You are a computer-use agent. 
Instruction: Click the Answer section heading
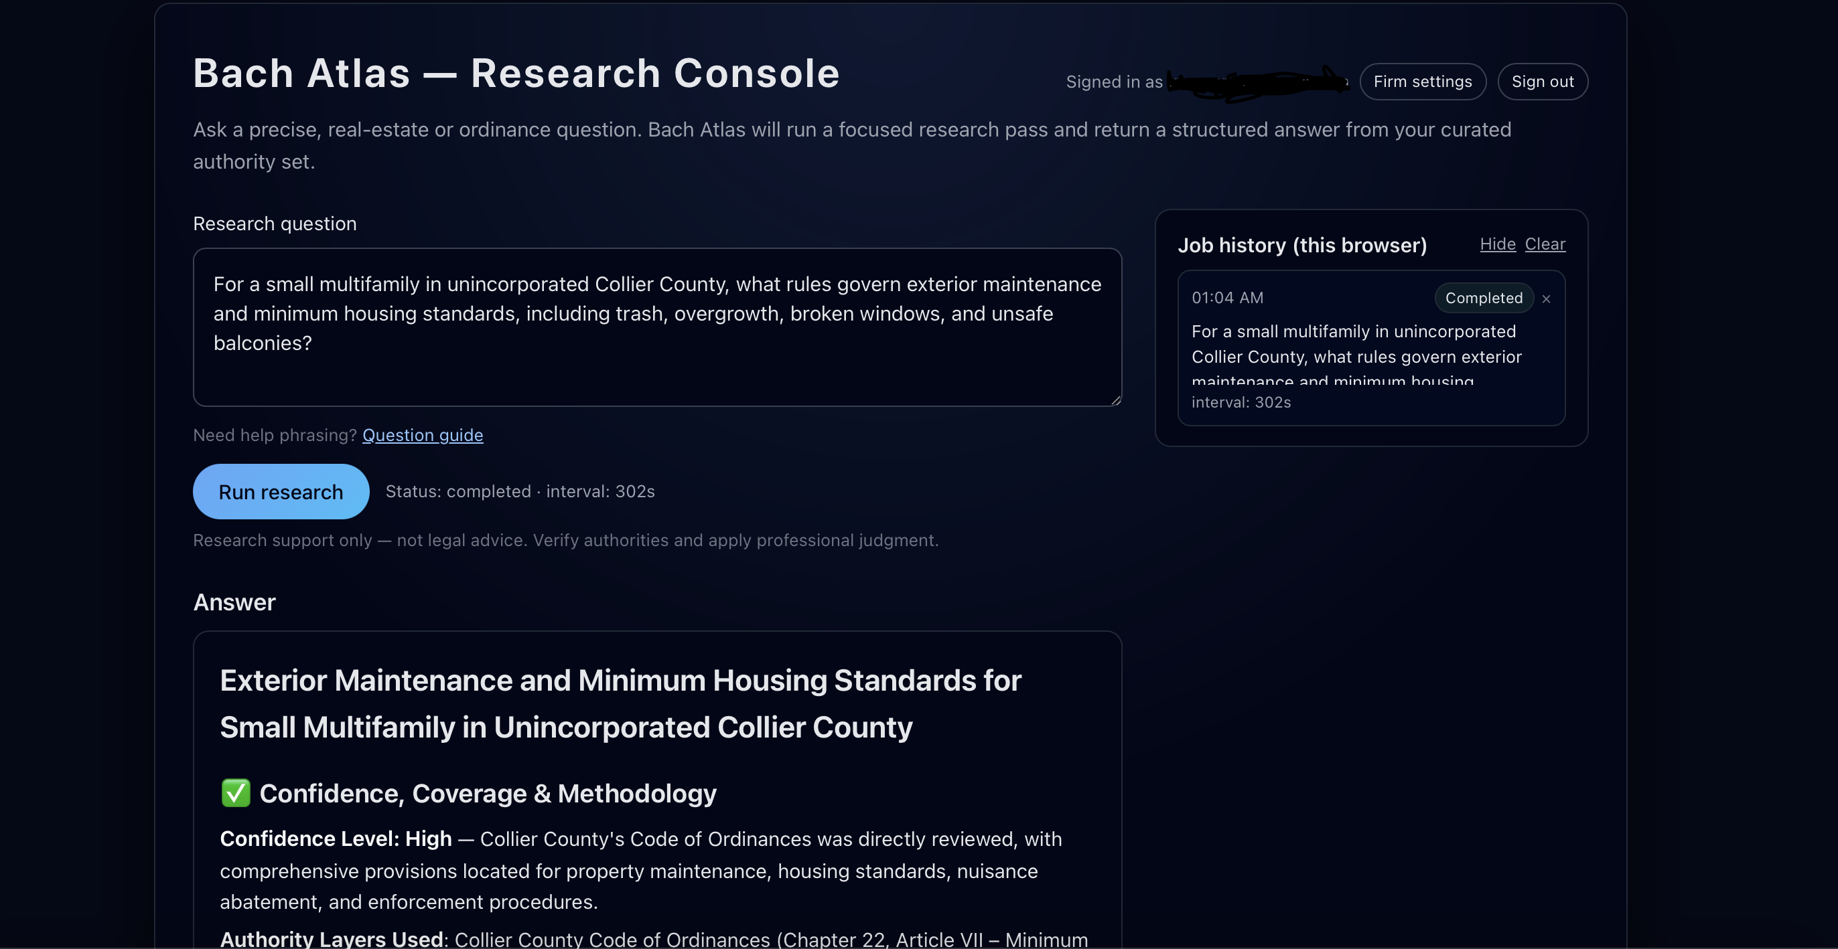pos(234,602)
